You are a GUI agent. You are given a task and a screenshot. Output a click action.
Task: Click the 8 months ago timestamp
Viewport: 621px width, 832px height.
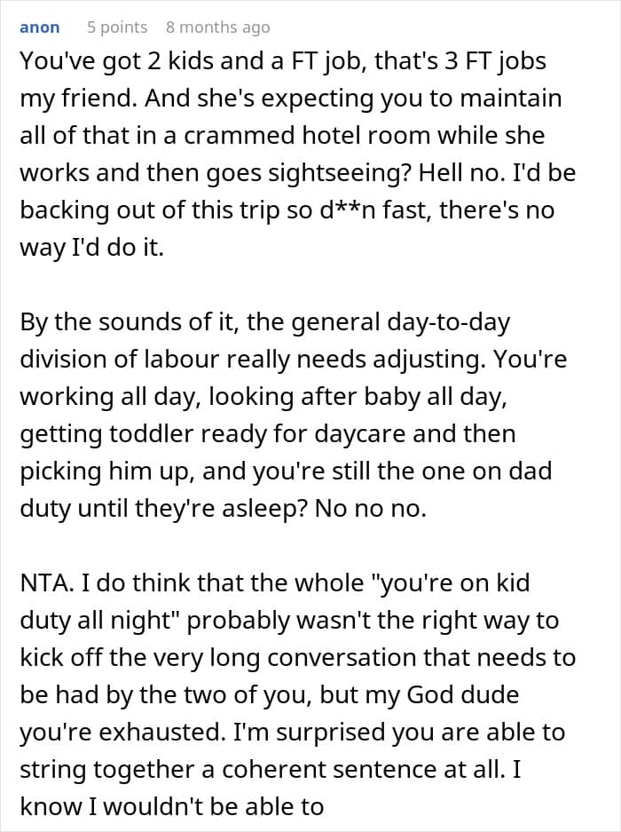click(x=218, y=27)
